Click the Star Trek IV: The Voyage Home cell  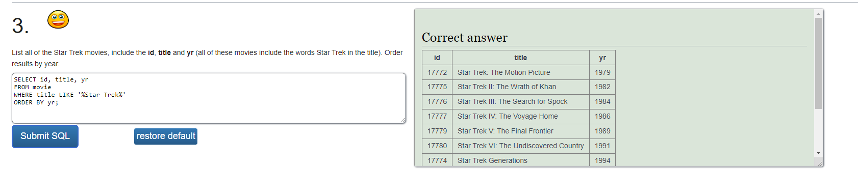click(x=521, y=117)
